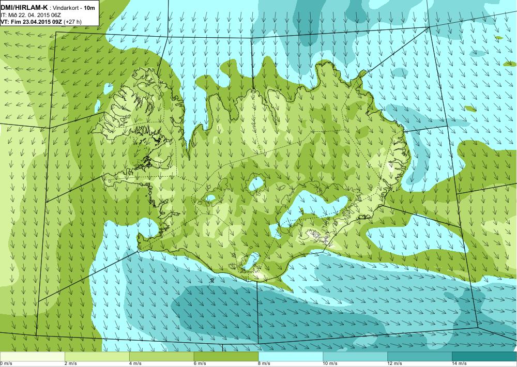
Task: Click the '10 m/s' legend label
Action: pos(331,363)
